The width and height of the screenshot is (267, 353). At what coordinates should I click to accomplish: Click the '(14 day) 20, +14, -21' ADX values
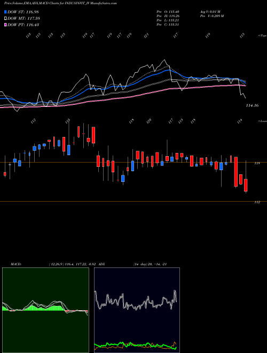(150, 264)
